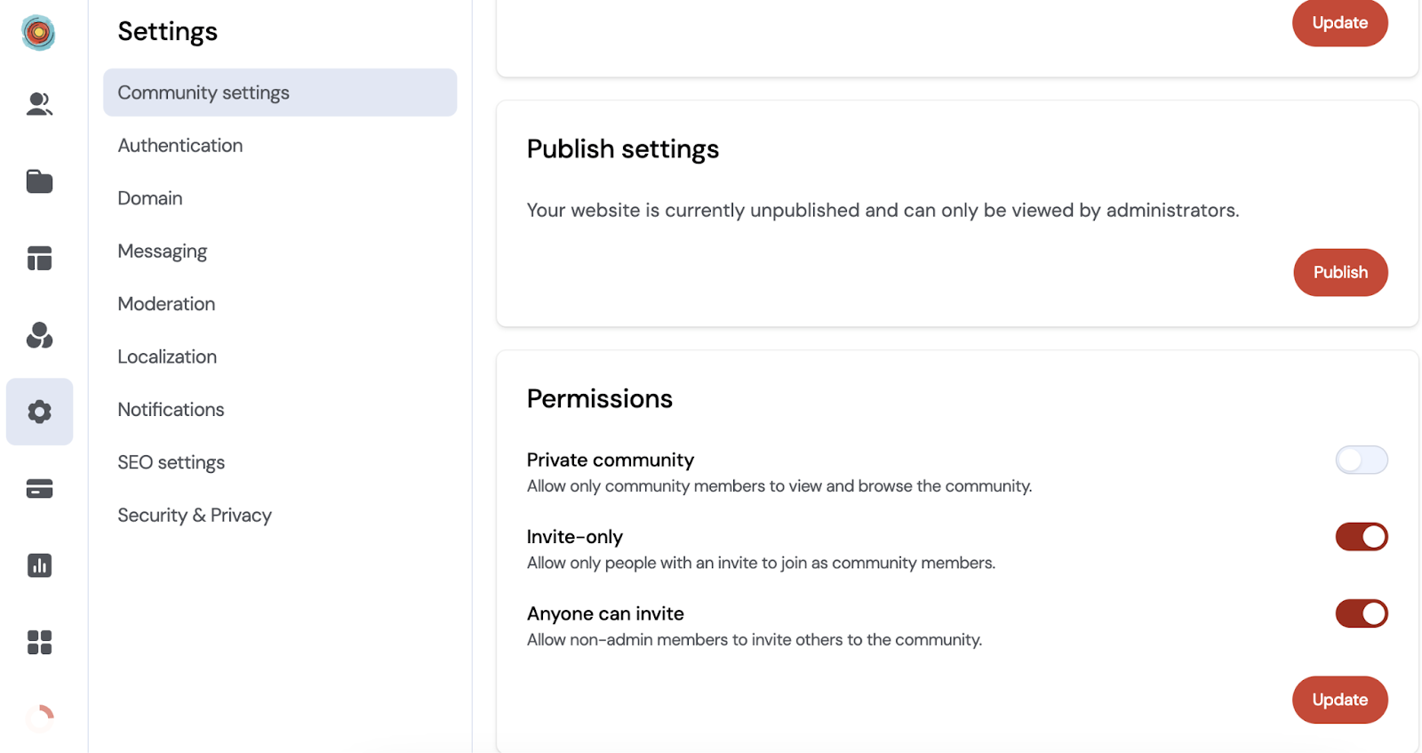Disable the Invite-only toggle

pyautogui.click(x=1361, y=537)
